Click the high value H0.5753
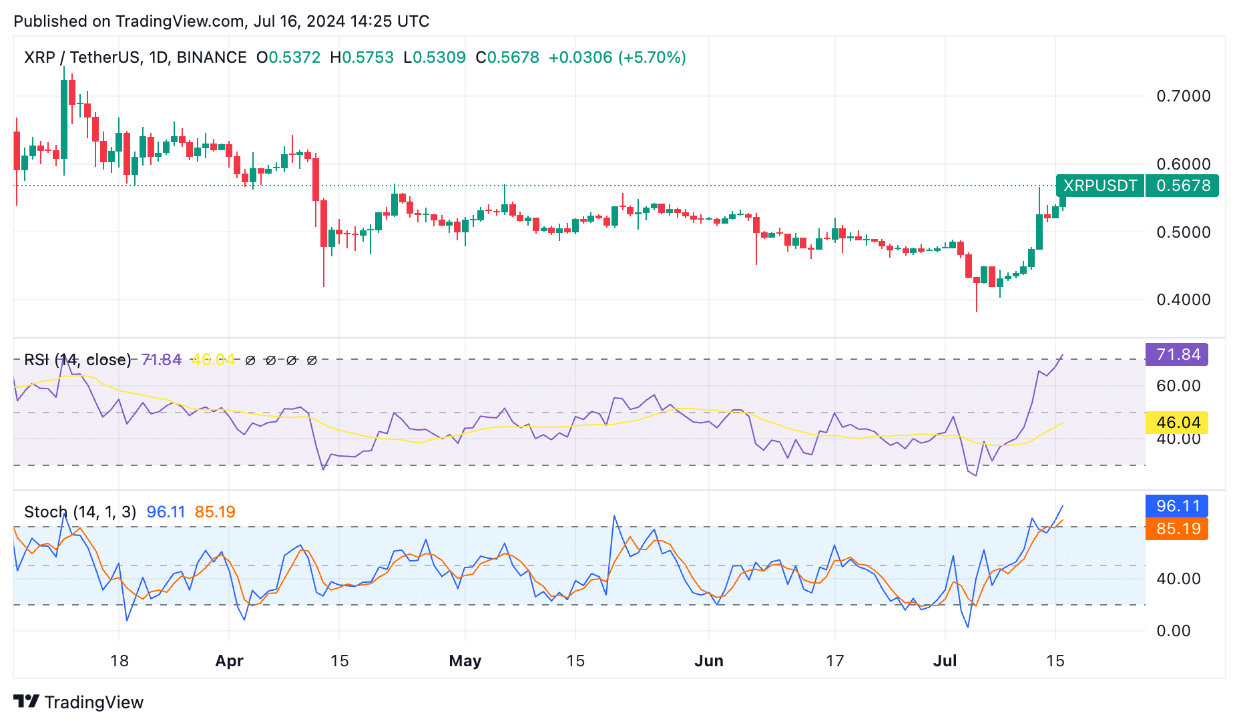 pyautogui.click(x=362, y=57)
